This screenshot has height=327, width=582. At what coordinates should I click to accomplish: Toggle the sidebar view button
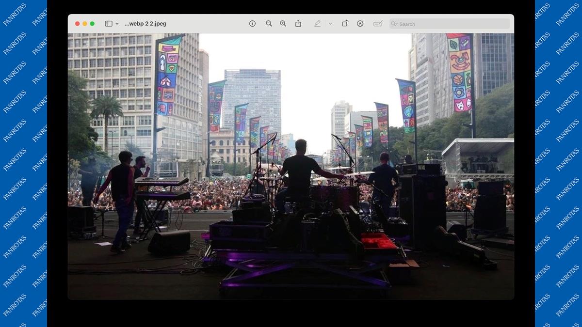point(109,24)
